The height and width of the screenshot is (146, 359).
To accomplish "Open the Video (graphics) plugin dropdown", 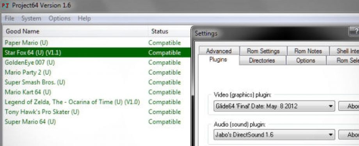I will click(274, 106).
